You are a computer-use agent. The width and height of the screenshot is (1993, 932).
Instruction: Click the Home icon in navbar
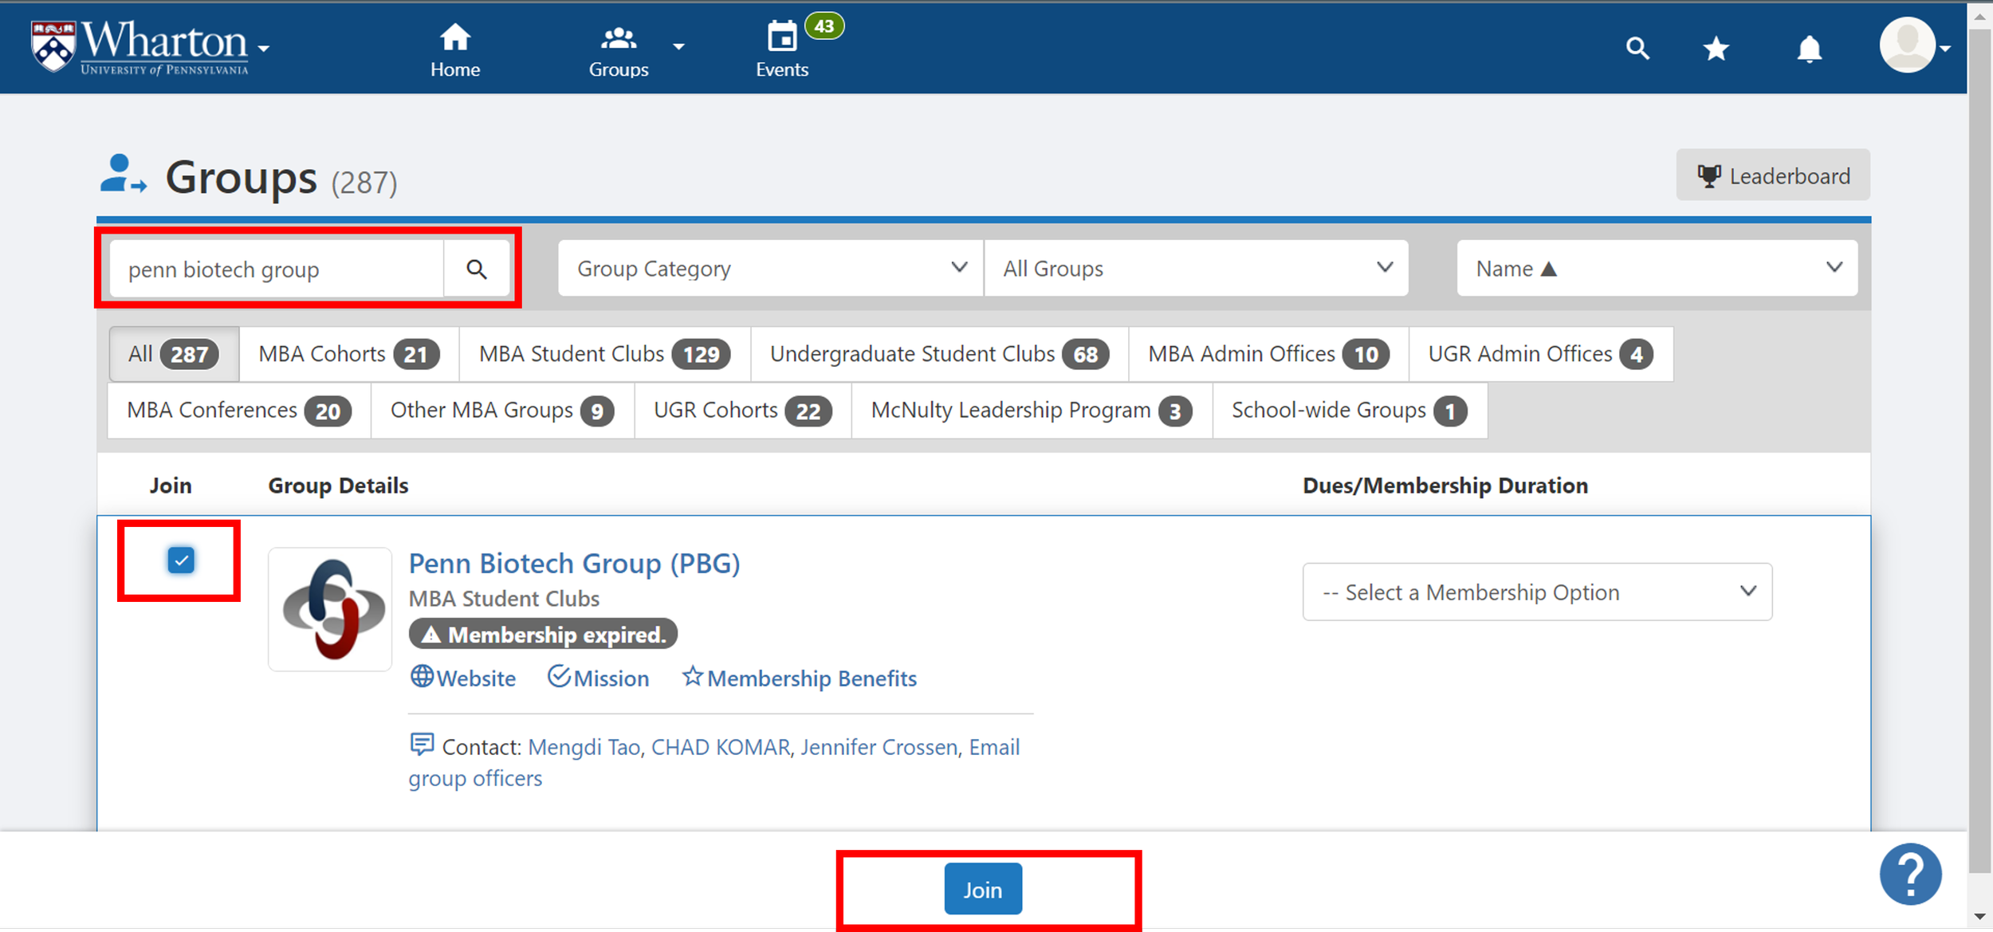pos(454,38)
